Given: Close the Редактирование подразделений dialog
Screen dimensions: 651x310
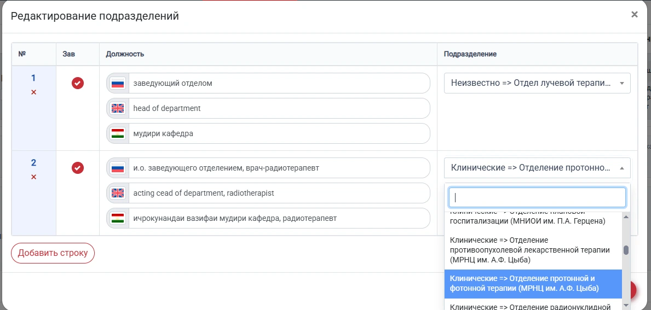Looking at the screenshot, I should 634,15.
